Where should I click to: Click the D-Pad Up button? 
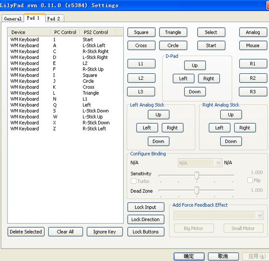point(195,65)
